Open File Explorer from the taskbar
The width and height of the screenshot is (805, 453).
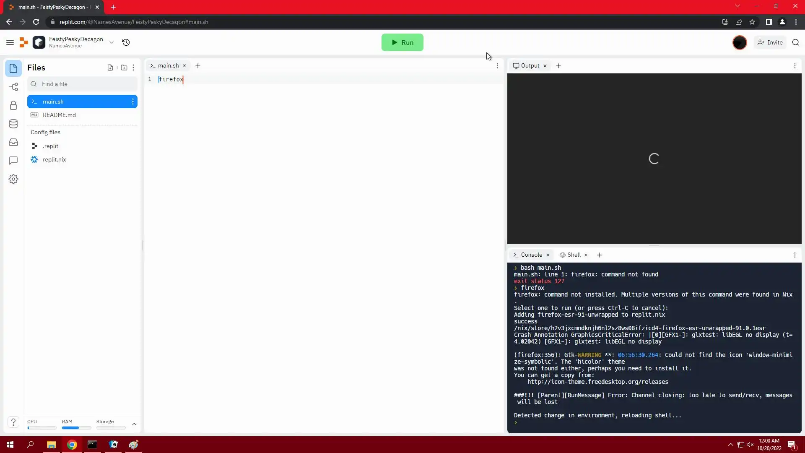[x=51, y=445]
